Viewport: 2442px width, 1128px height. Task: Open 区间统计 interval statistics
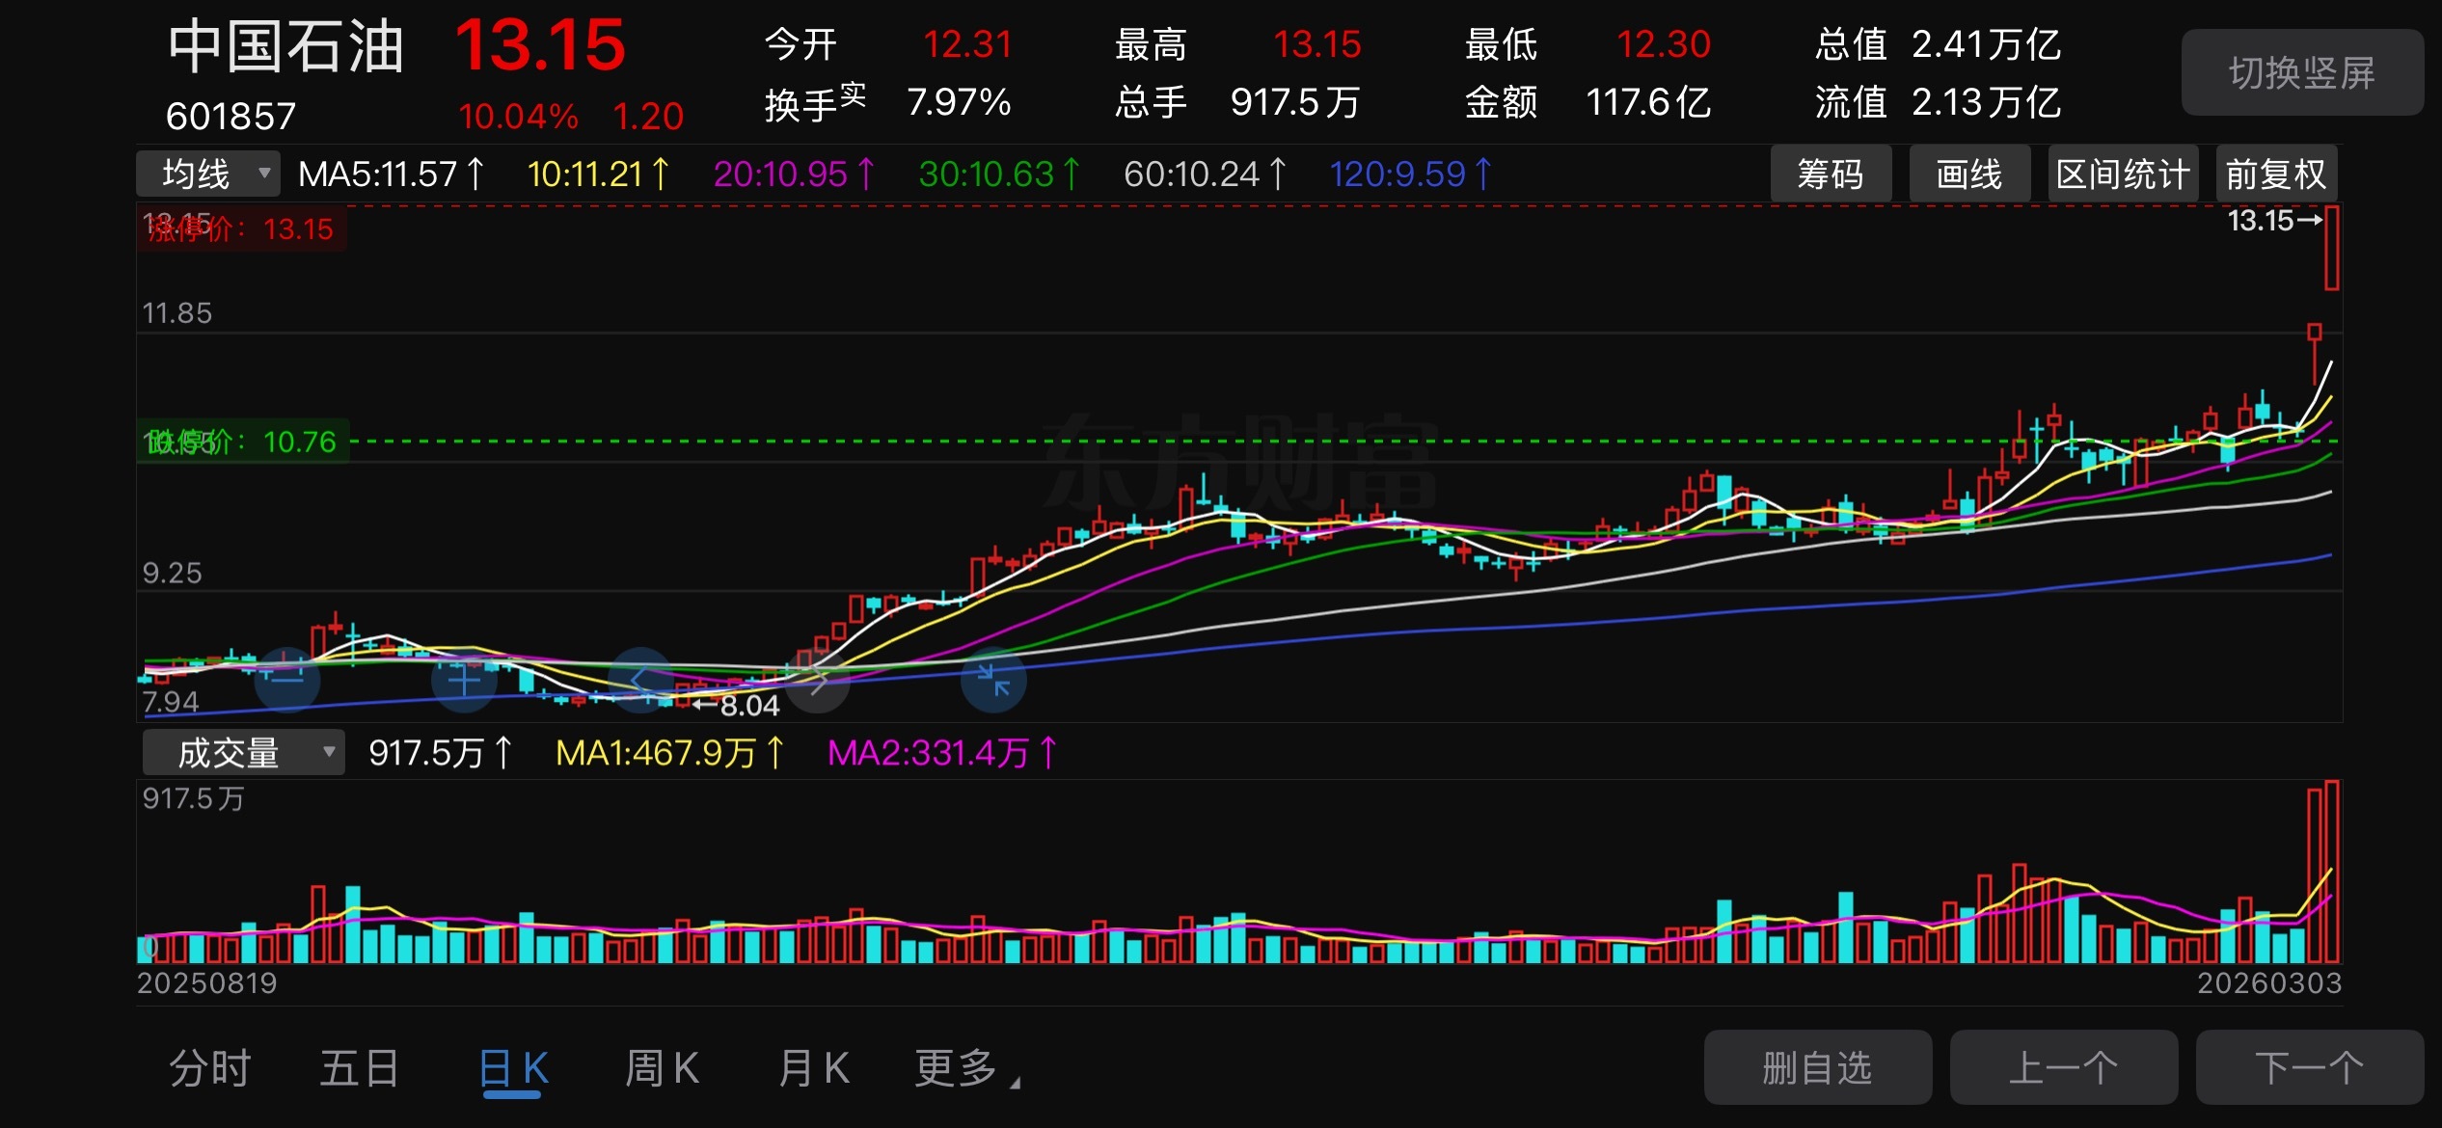[2122, 174]
